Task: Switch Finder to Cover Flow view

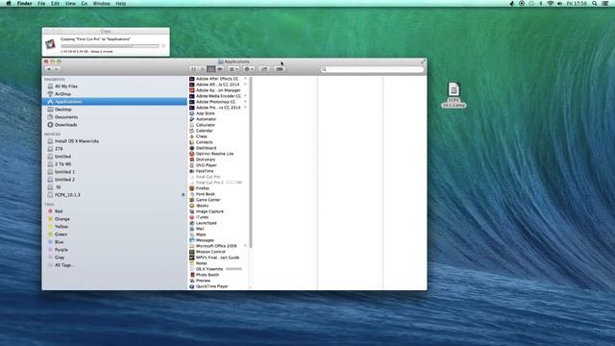Action: point(220,69)
